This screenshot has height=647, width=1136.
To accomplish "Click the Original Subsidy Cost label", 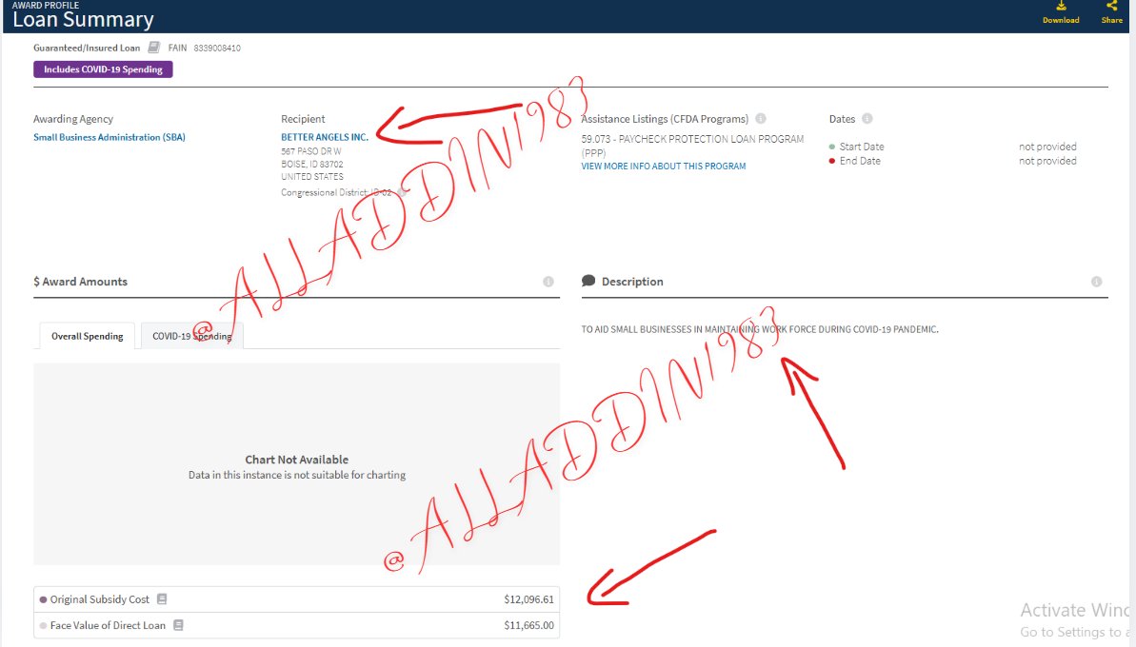I will click(x=99, y=599).
